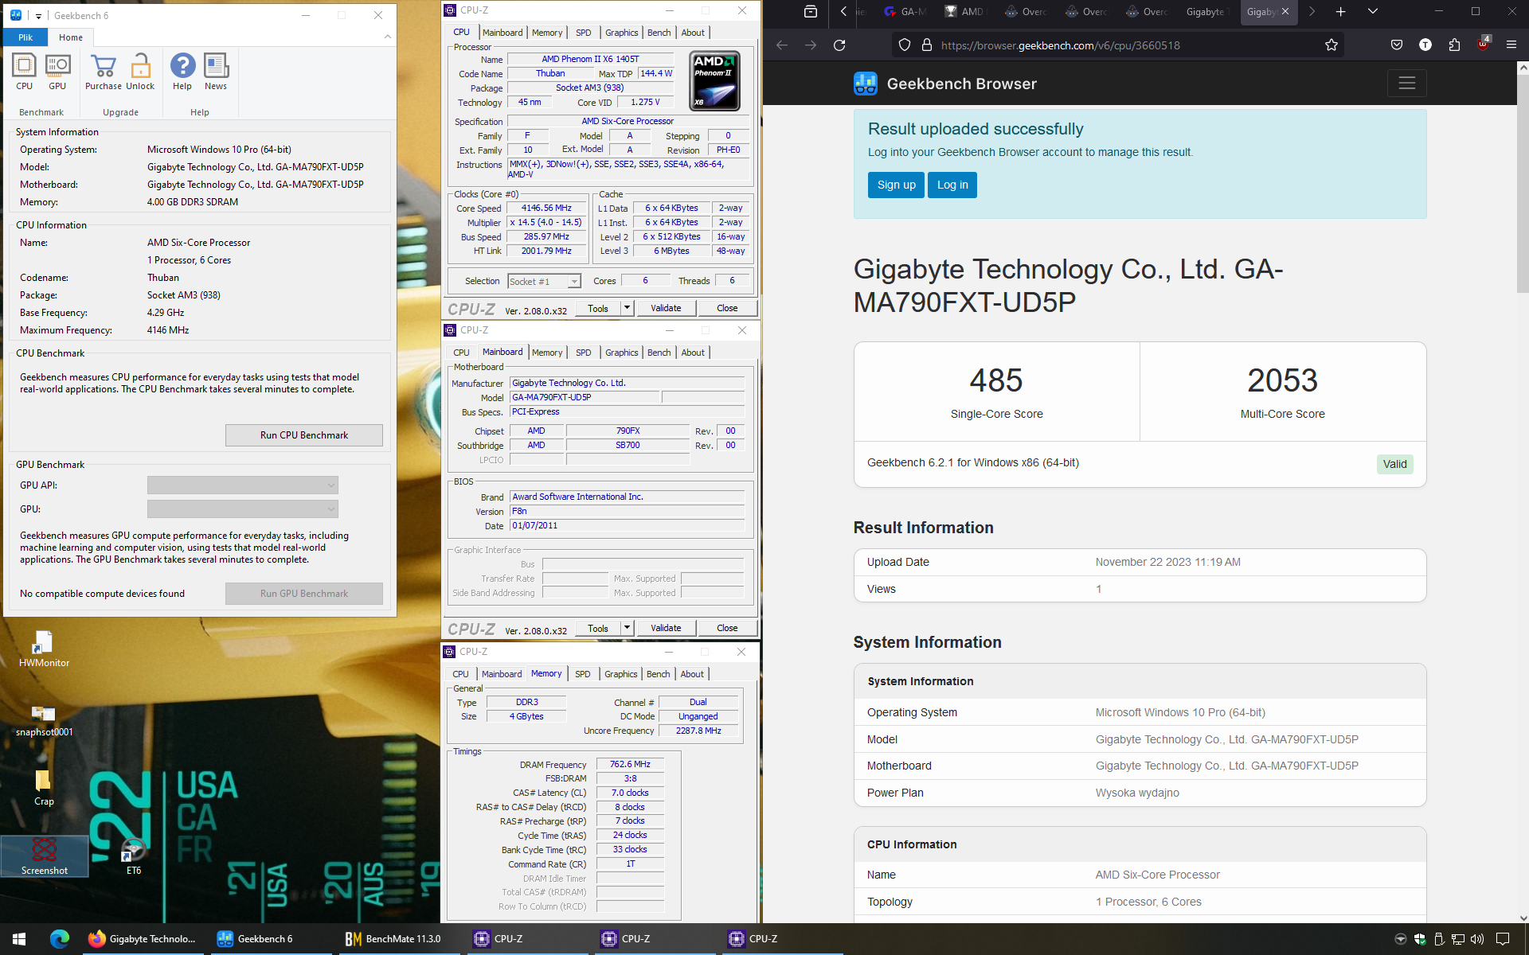Reload the Geekbench Browser page
Image resolution: width=1529 pixels, height=955 pixels.
point(839,45)
